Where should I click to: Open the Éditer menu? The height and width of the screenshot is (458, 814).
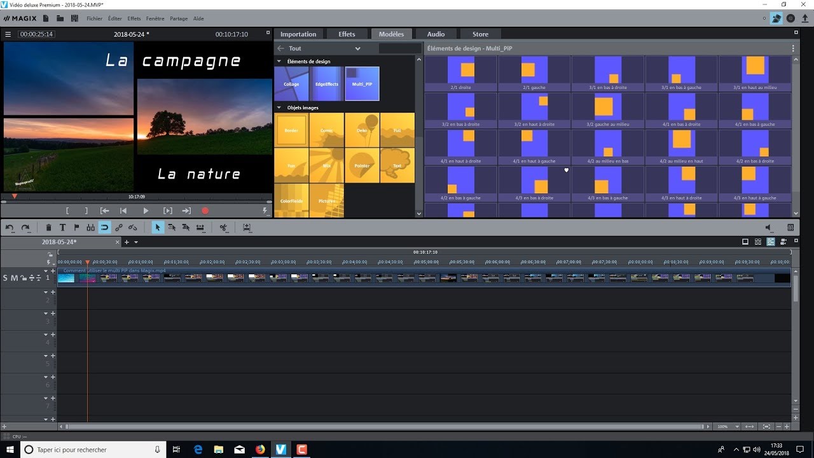[x=114, y=19]
